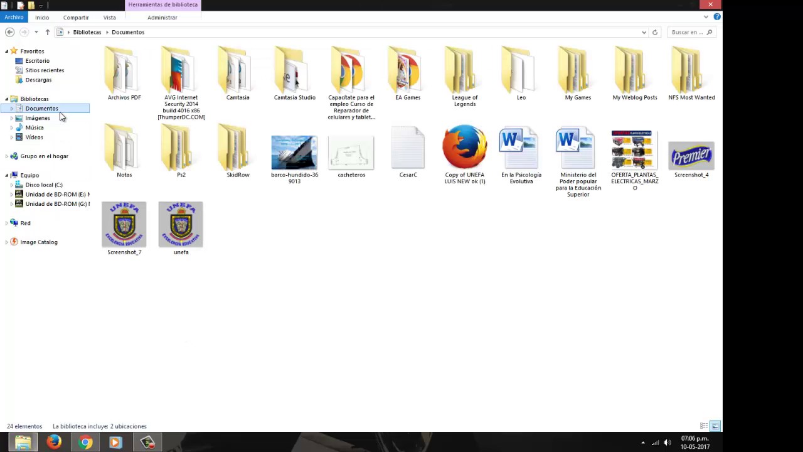Refresh the Documentos folder view
803x452 pixels.
(655, 32)
